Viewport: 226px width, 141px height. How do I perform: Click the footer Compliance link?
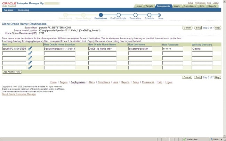104,82
